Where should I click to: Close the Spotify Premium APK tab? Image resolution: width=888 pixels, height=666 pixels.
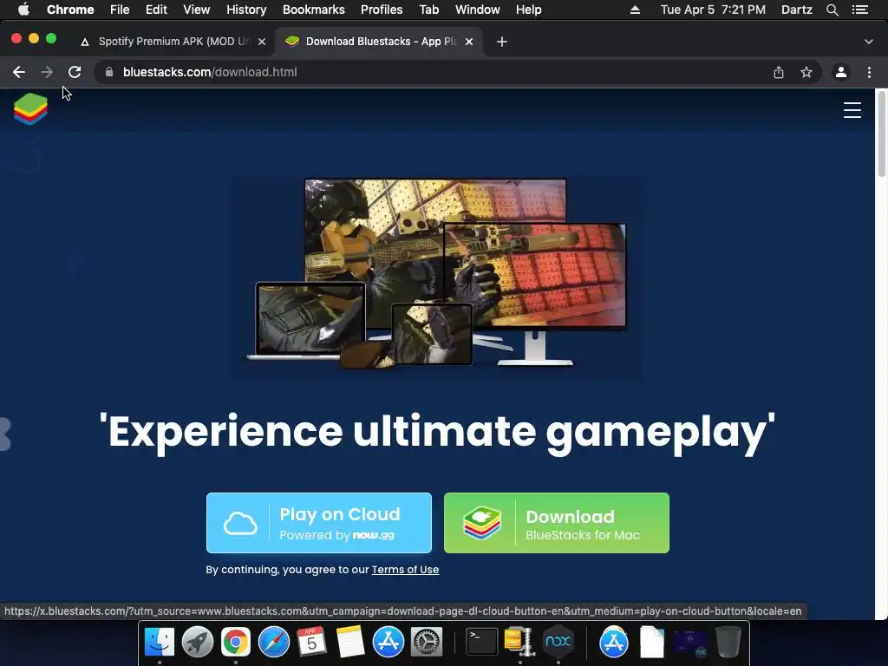[x=262, y=42]
